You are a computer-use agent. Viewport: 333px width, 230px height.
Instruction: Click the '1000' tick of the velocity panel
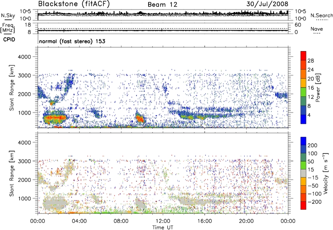pyautogui.click(x=24, y=198)
